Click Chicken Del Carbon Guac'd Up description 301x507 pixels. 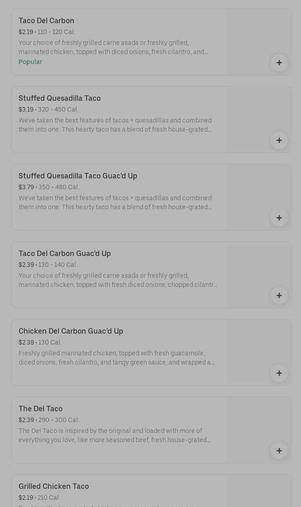coord(117,358)
